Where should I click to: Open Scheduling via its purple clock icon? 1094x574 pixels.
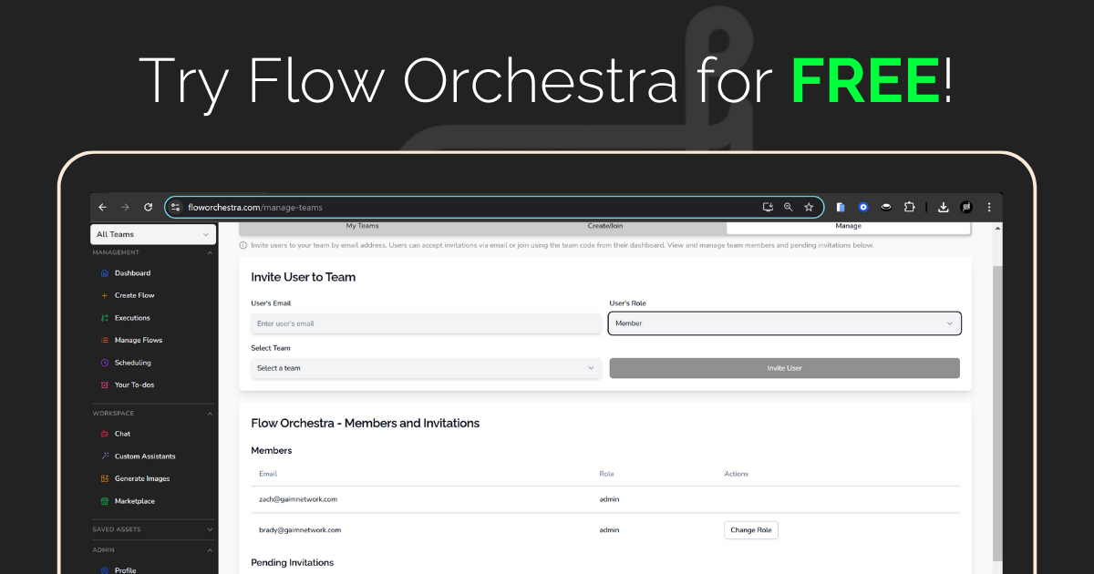(x=105, y=363)
